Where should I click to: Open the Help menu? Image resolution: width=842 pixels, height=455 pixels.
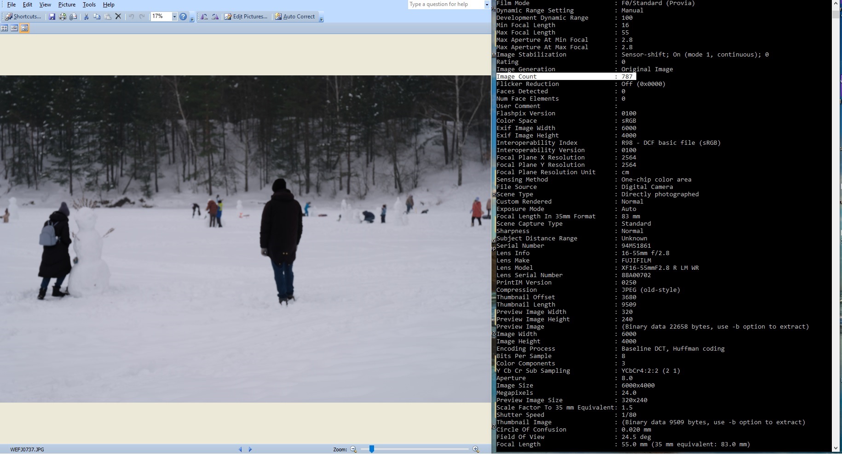[x=109, y=5]
